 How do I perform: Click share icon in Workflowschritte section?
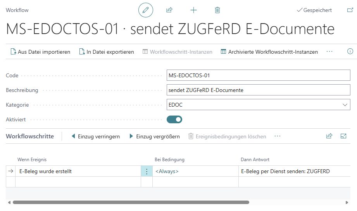point(329,136)
